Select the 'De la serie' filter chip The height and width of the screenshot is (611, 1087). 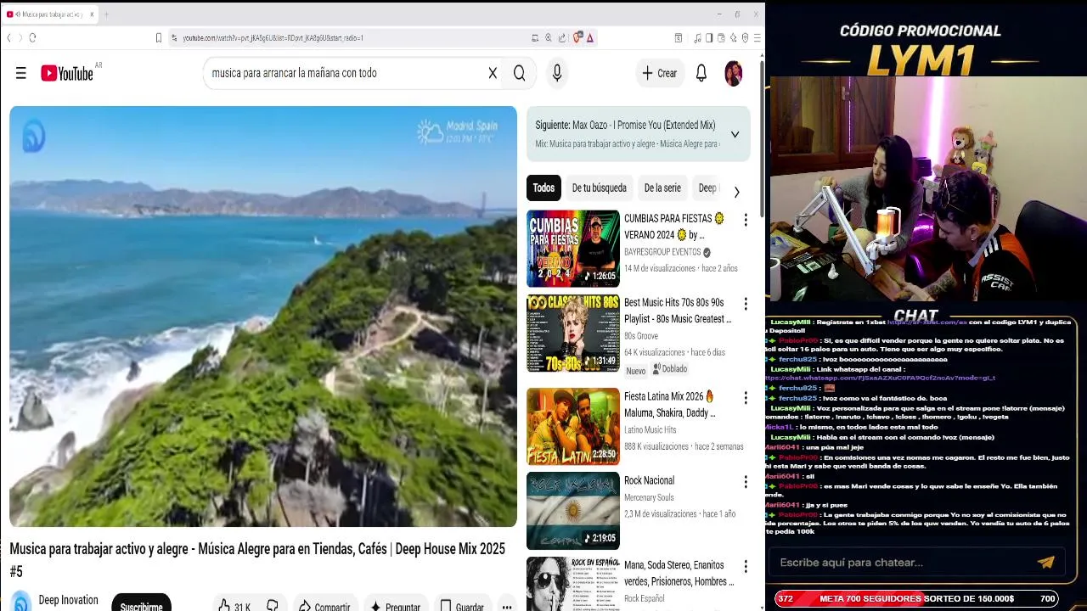click(662, 188)
